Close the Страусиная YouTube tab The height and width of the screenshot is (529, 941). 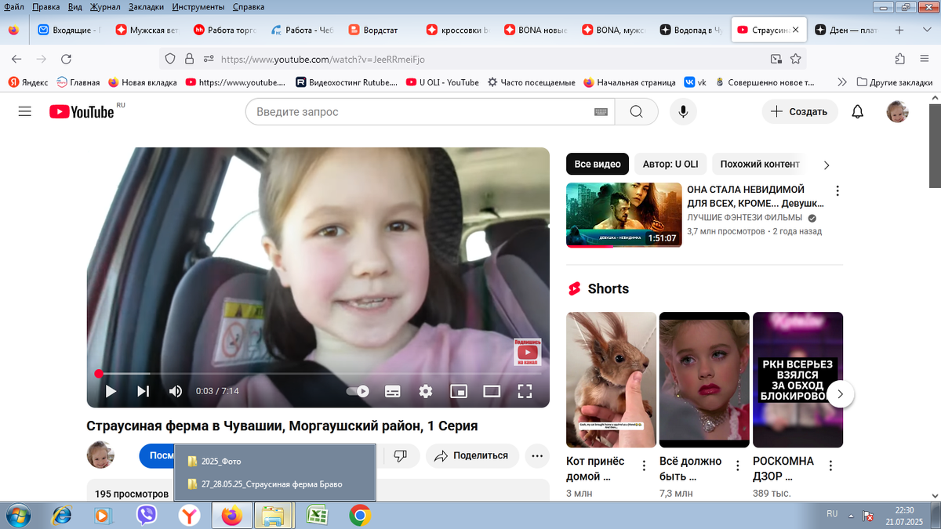796,31
